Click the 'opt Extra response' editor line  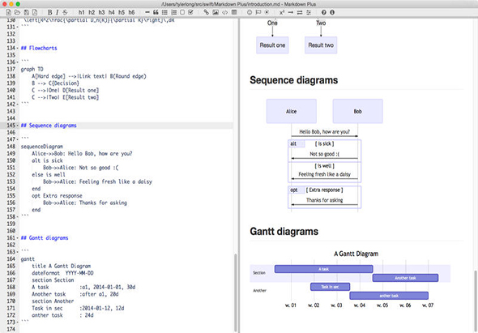click(57, 196)
